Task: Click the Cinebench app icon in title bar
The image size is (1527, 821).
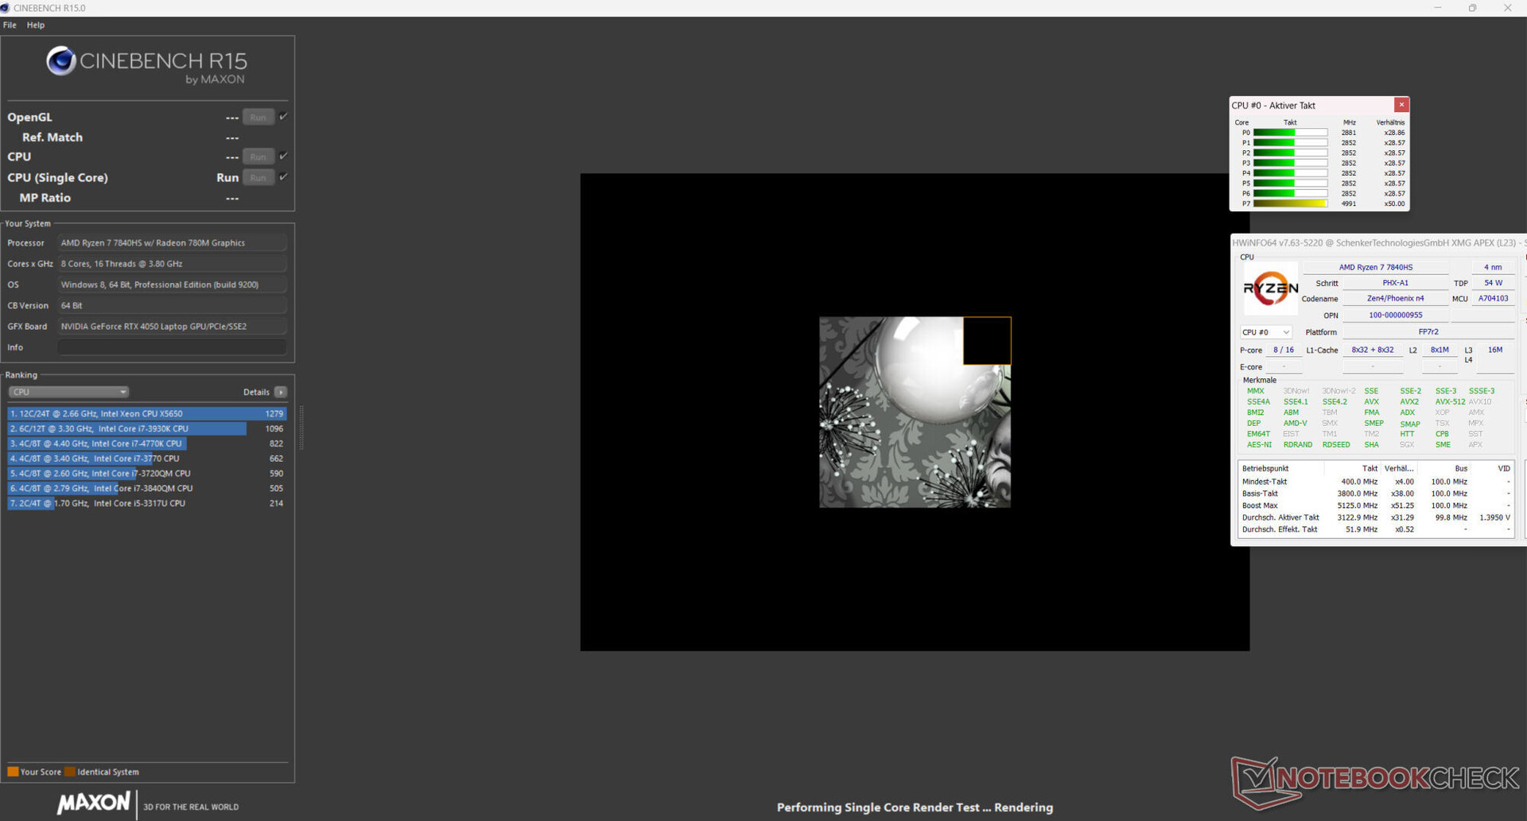Action: 5,8
